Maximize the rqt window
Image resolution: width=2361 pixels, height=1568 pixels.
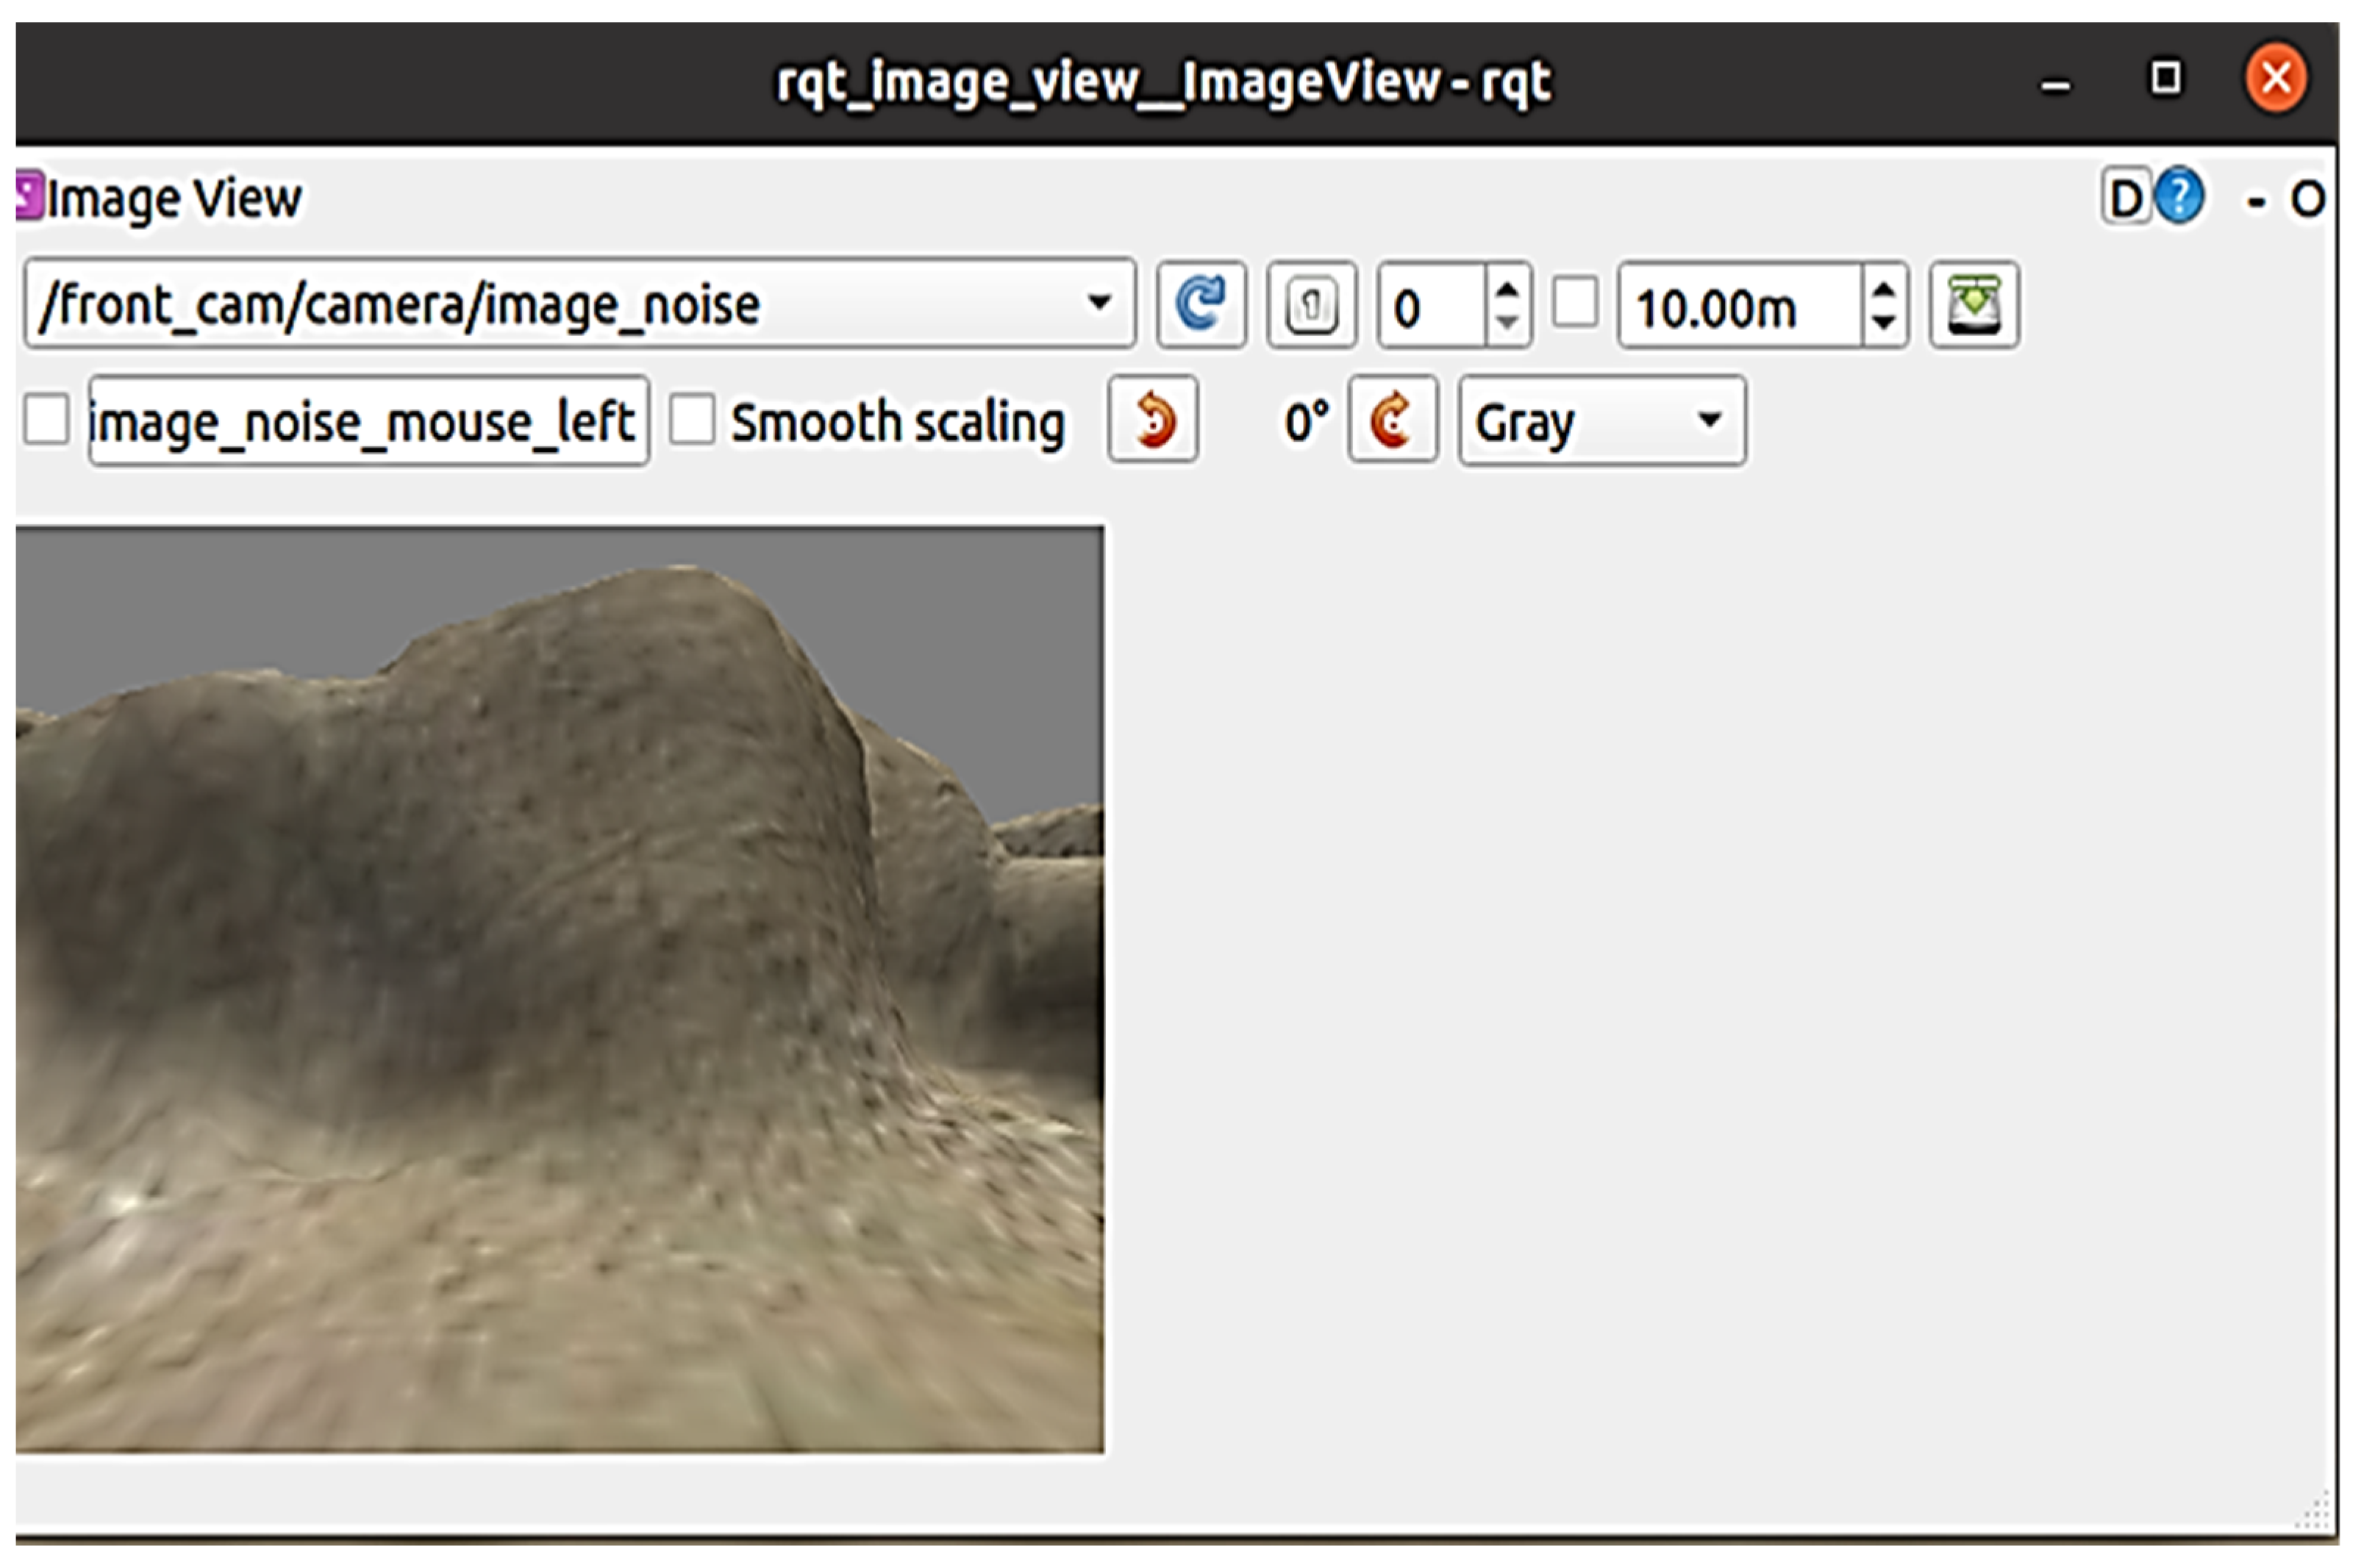coord(2166,78)
